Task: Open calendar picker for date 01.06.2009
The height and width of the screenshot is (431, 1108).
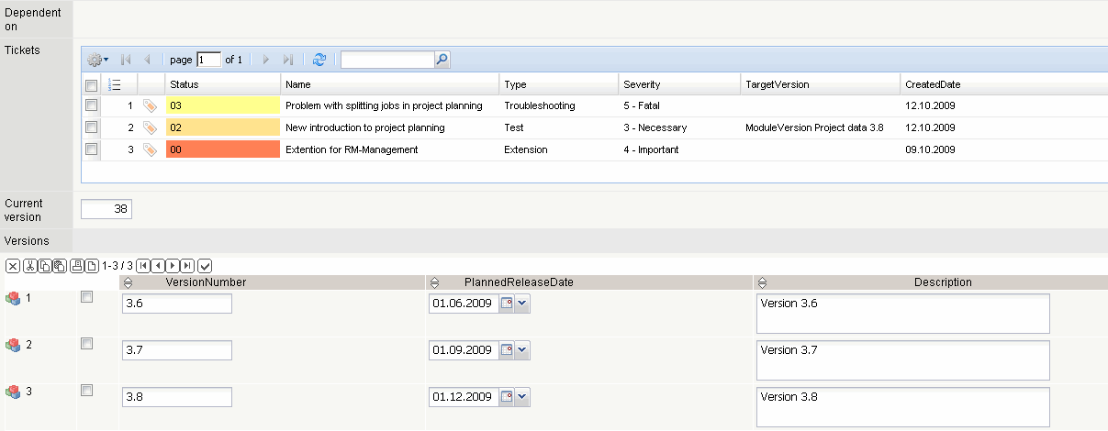Action: click(x=506, y=304)
